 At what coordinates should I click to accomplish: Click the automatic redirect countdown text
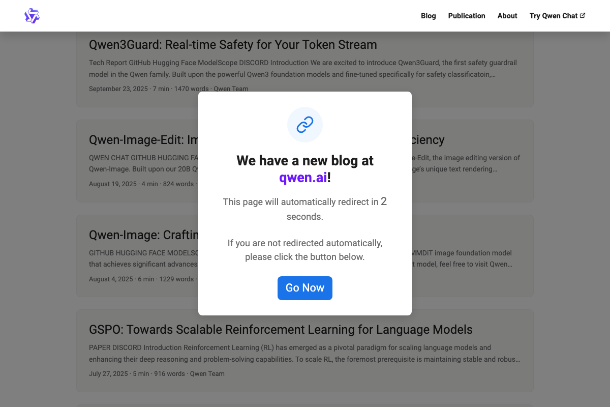tap(305, 209)
